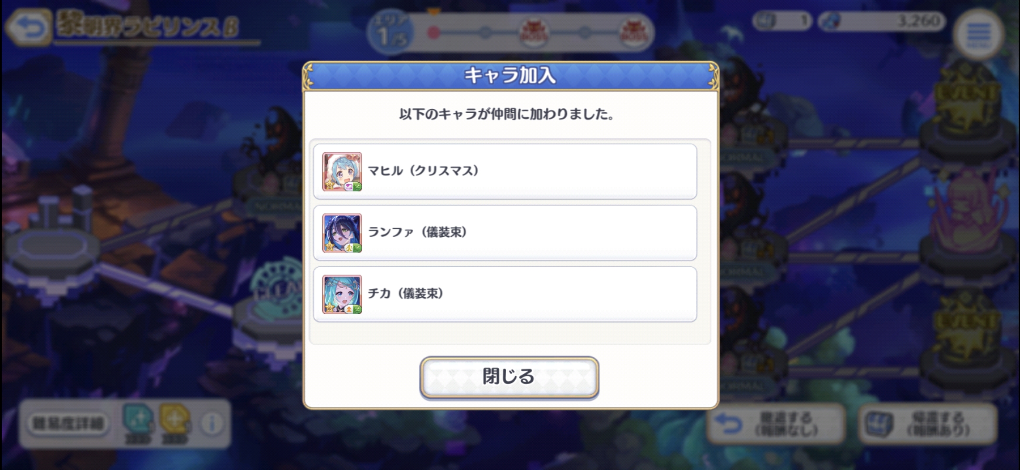This screenshot has width=1020, height=470.
Task: Select ランファ（儀装束） character portrait
Action: pyautogui.click(x=342, y=233)
